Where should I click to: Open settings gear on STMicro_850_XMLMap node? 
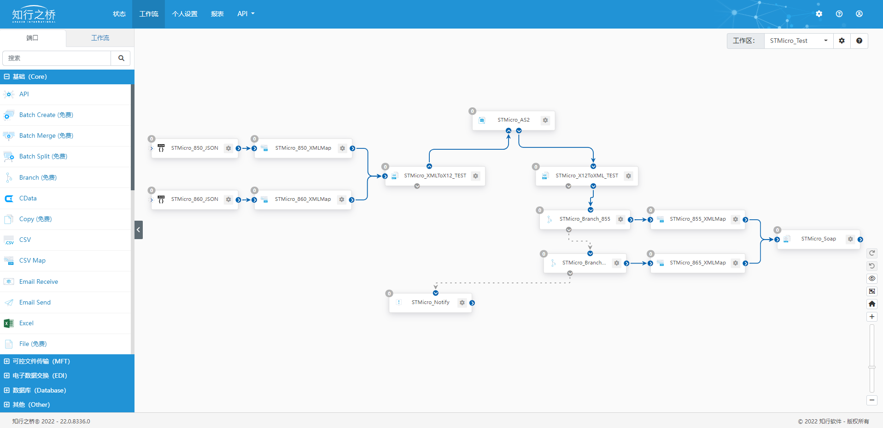pos(342,148)
